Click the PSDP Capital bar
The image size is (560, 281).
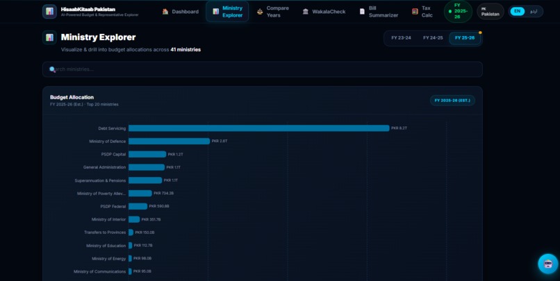click(x=147, y=155)
